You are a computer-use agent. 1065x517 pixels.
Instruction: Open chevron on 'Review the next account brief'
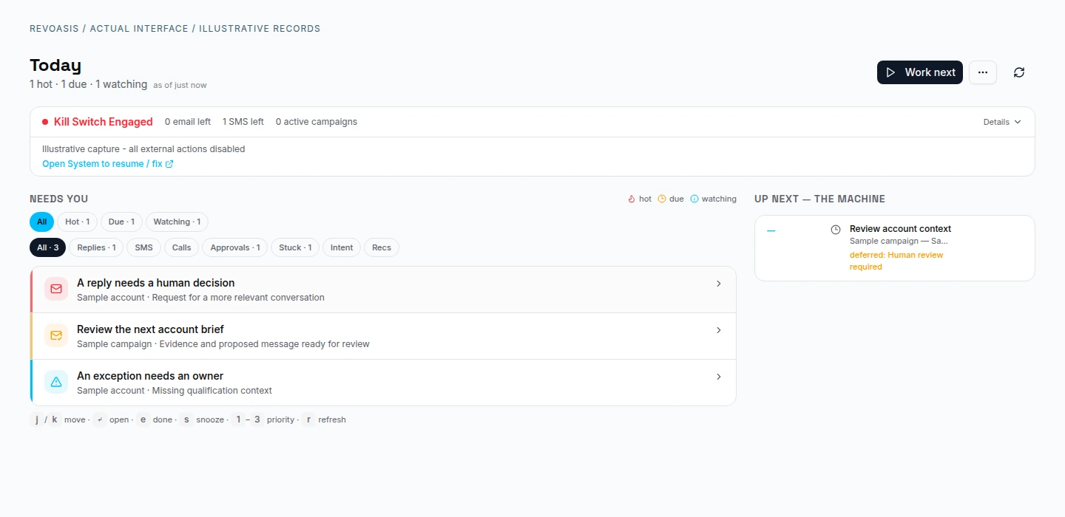[718, 330]
